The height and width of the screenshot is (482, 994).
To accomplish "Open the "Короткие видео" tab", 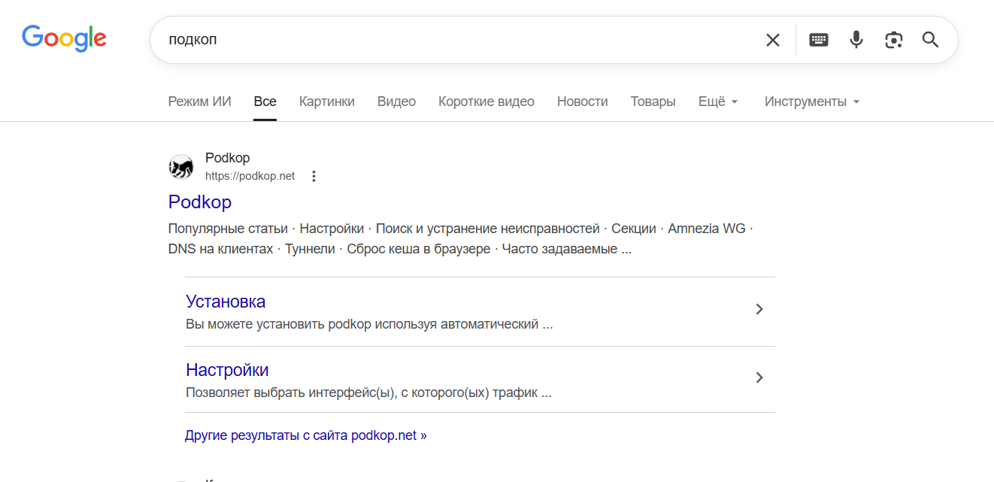I will [486, 102].
